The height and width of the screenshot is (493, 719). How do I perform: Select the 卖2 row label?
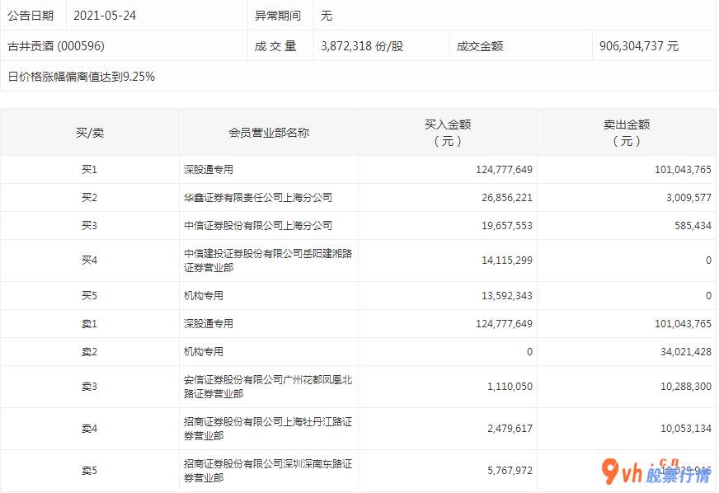tap(89, 352)
